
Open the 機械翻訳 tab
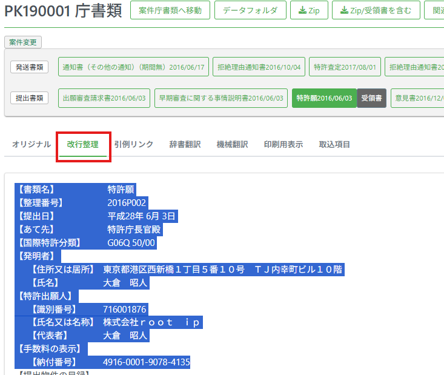[x=232, y=144]
